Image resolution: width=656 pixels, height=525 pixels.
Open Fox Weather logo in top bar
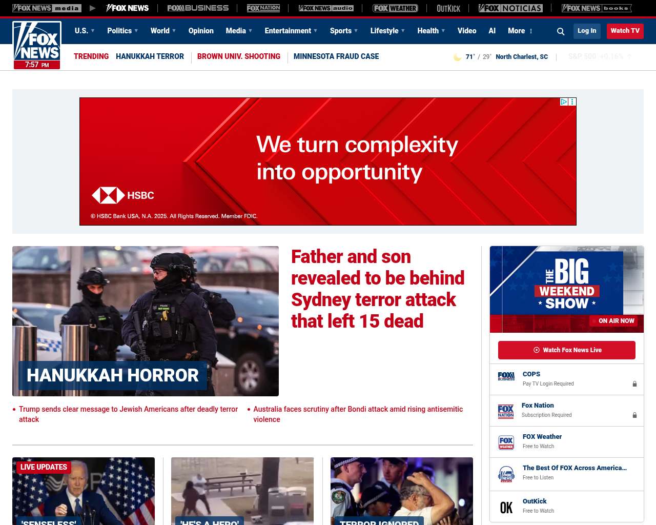pyautogui.click(x=395, y=8)
